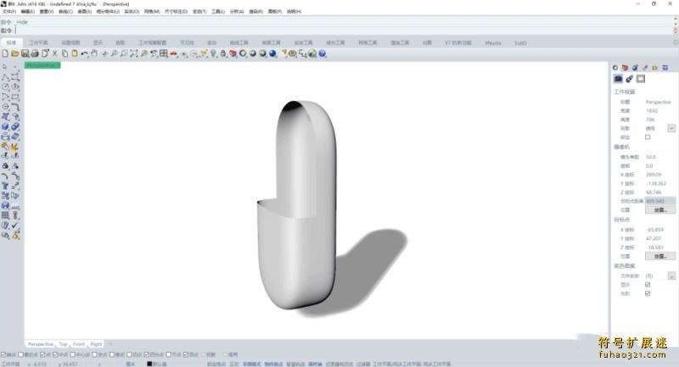Select the Polyline tool in left toolbar
The image size is (679, 367).
pyautogui.click(x=5, y=77)
